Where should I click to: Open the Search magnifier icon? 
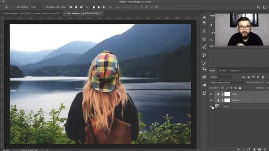coord(258,7)
